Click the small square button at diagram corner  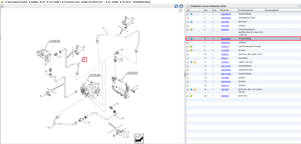pos(180,10)
